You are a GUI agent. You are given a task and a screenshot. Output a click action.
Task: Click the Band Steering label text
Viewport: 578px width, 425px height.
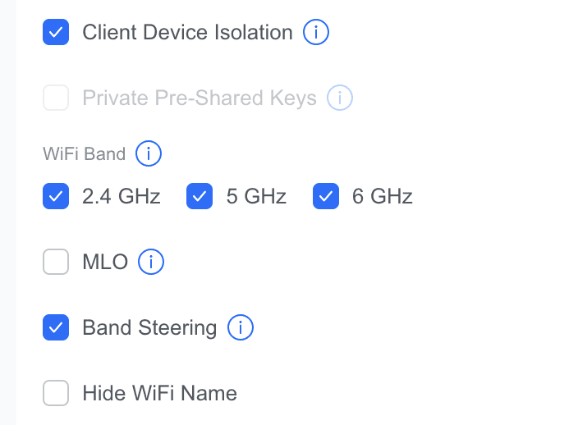coord(149,328)
